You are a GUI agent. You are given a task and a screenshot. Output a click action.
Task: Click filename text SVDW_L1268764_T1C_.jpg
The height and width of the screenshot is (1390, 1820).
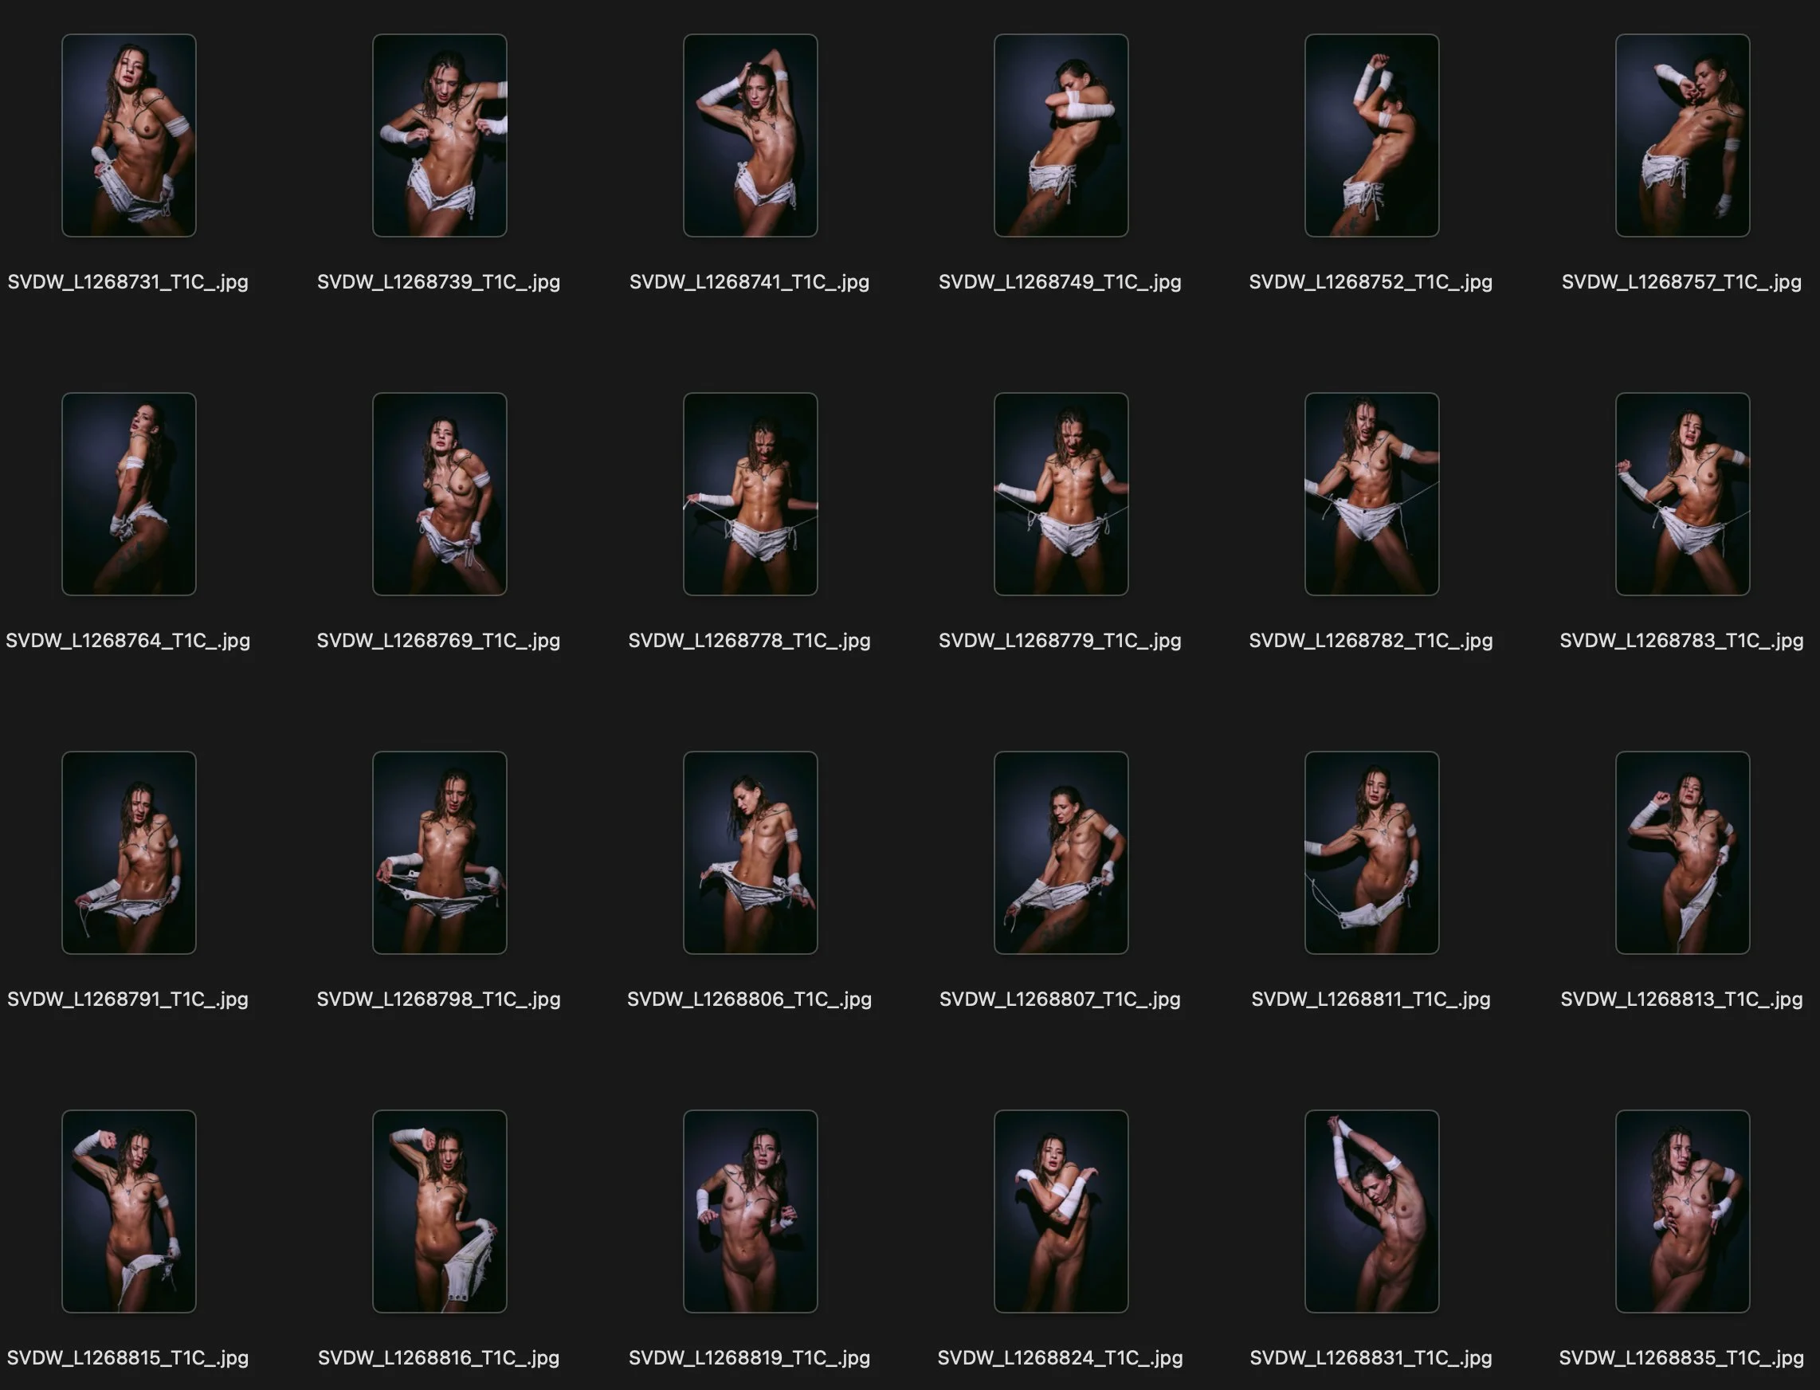click(128, 640)
